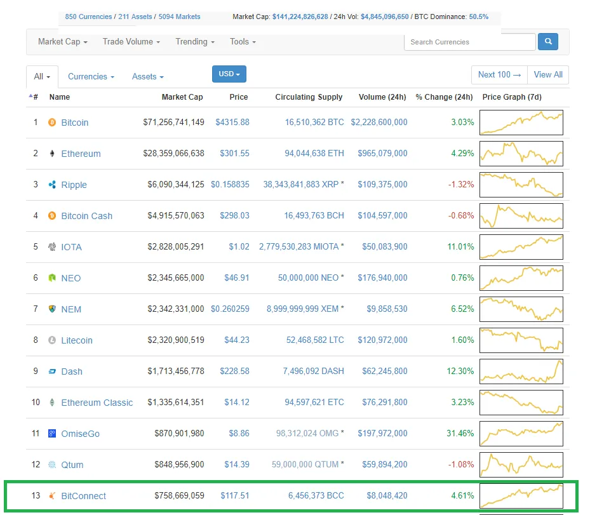Click the Ethereum logo icon
590x515 pixels.
[52, 154]
